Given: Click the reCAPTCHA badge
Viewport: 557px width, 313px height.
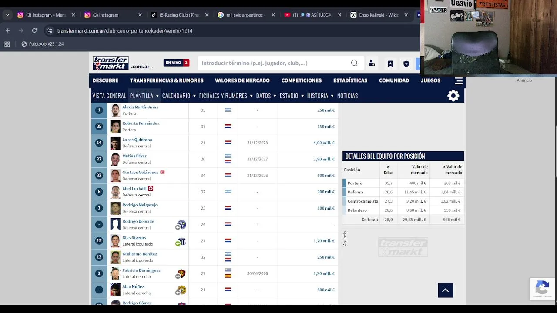Looking at the screenshot, I should 542,289.
